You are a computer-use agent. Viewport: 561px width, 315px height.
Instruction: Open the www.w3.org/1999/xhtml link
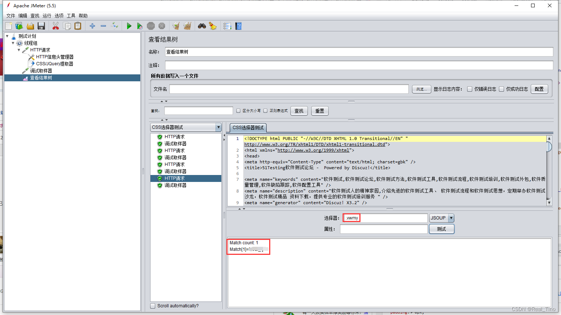click(313, 150)
